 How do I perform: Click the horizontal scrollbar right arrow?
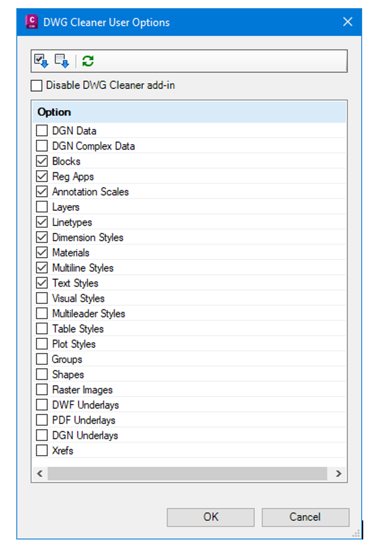(339, 474)
